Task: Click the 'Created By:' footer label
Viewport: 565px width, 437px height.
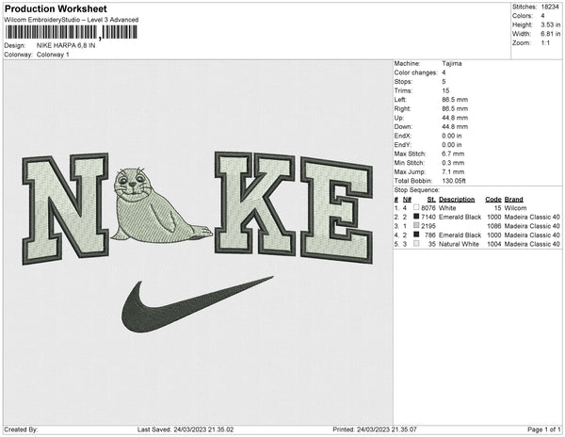Action: [21, 429]
